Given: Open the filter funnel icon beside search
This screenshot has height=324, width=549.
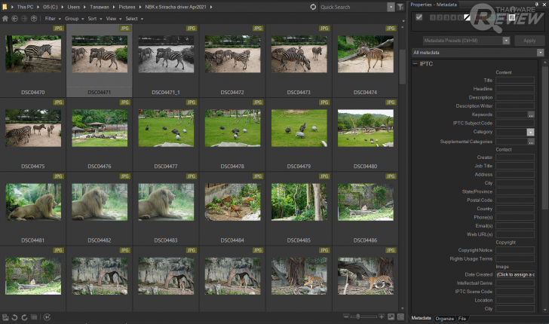Looking at the screenshot, I should click(400, 7).
